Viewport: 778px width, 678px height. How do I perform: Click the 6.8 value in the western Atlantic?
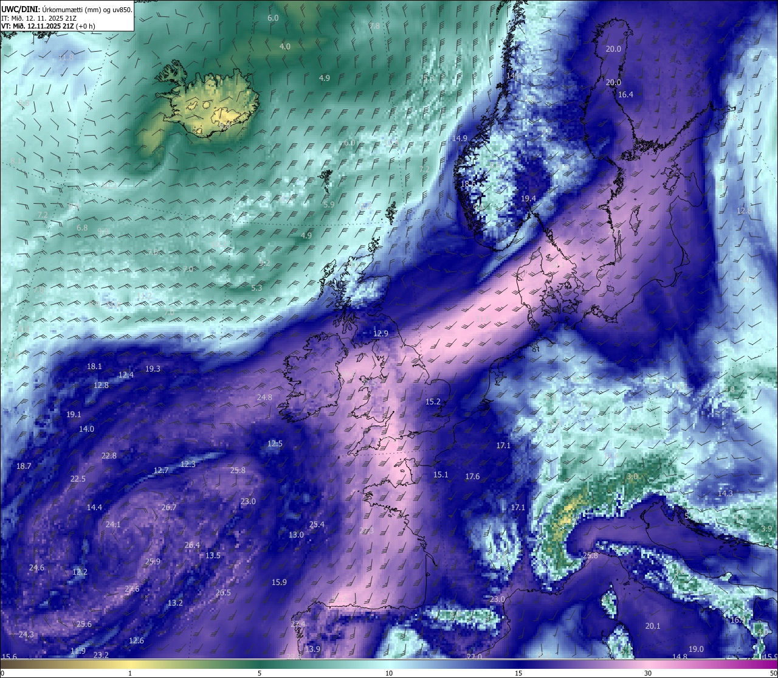click(x=82, y=228)
